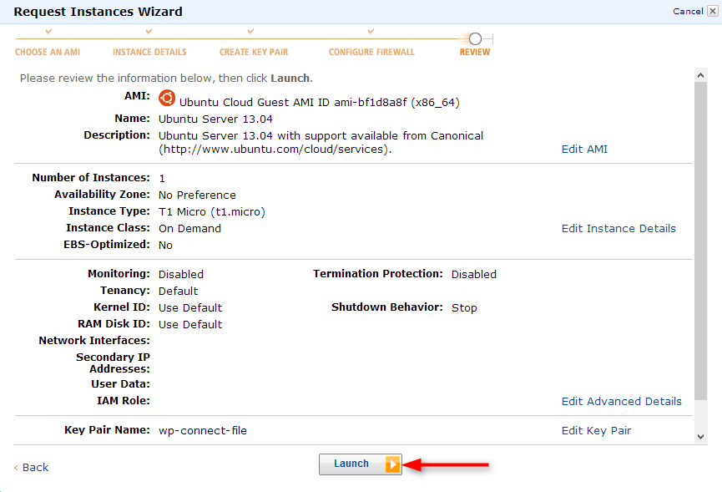Screen dimensions: 722x492
Task: Click the Instance Class value On Demand
Action: coord(189,229)
